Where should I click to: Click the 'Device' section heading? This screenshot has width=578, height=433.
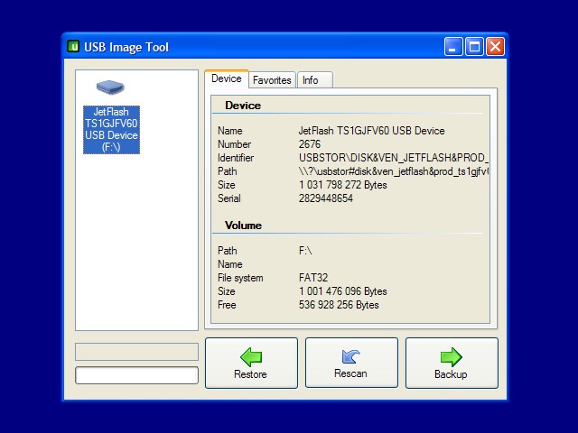243,106
